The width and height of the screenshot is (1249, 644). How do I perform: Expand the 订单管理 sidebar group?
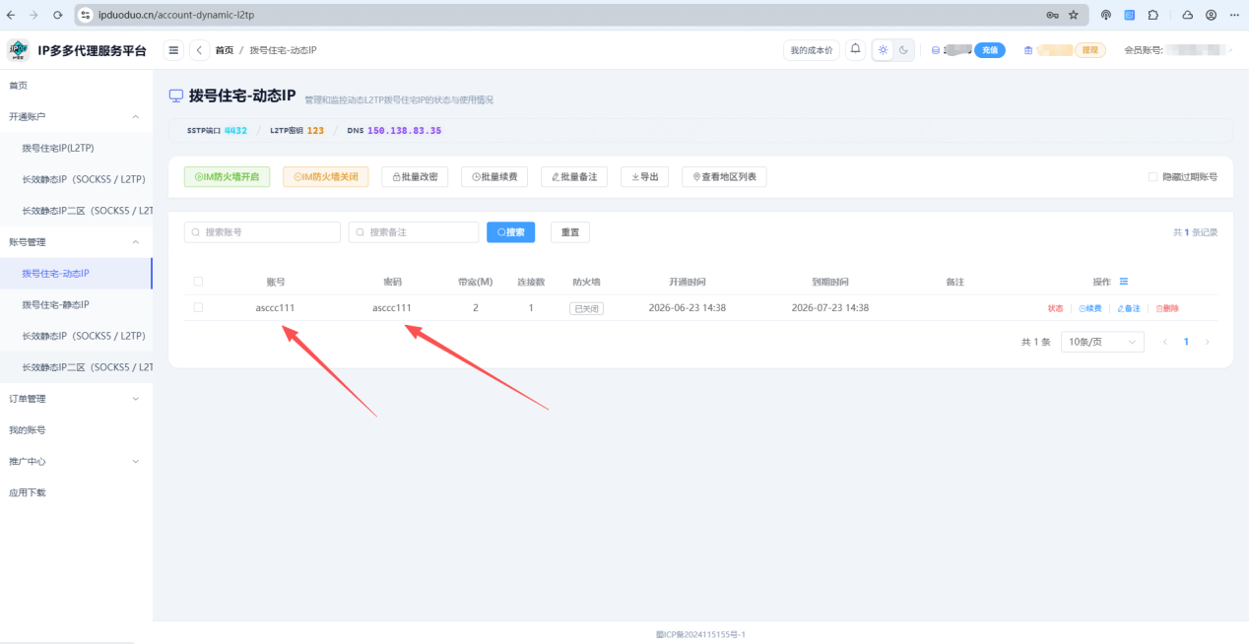point(76,399)
